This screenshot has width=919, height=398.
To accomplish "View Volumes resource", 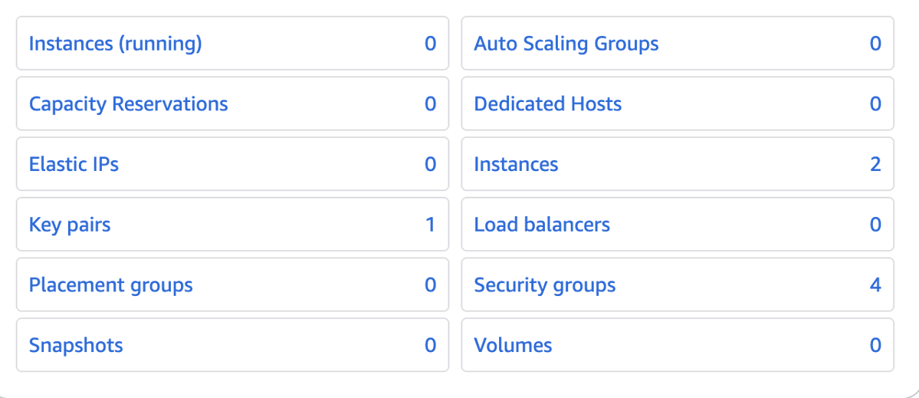I will pyautogui.click(x=514, y=346).
